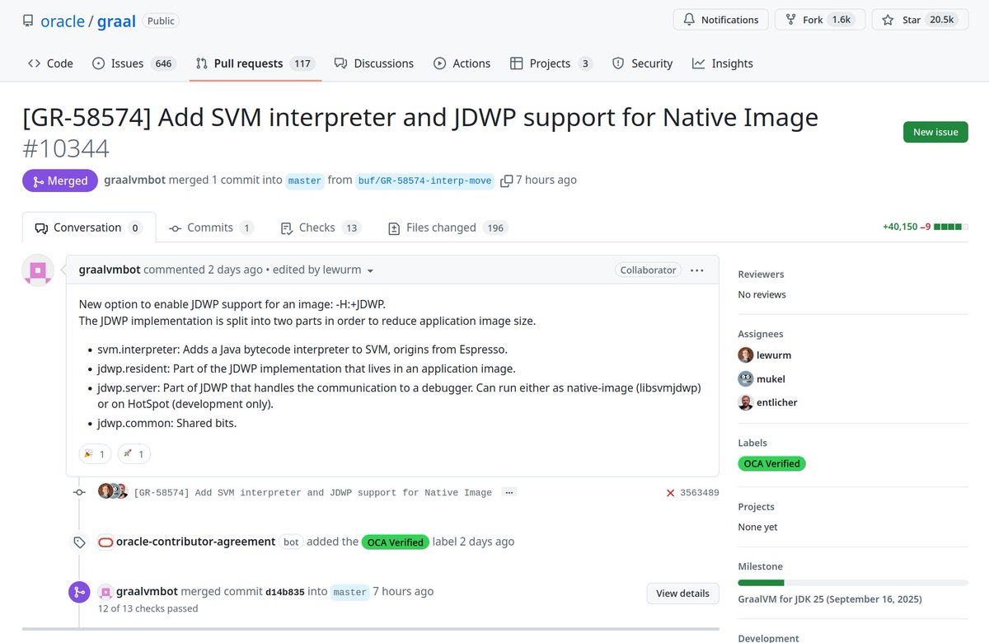
Task: Fork the repository
Action: coord(821,20)
